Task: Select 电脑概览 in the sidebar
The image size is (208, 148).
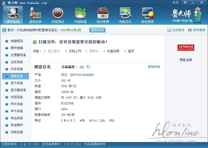Action: tap(17, 41)
